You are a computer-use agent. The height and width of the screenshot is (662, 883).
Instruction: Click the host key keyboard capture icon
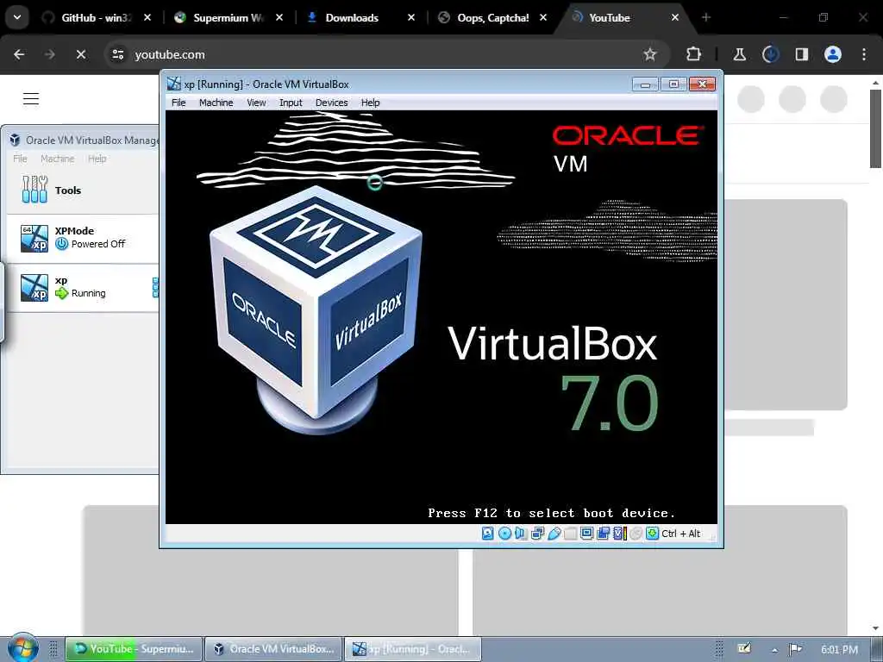pos(652,533)
